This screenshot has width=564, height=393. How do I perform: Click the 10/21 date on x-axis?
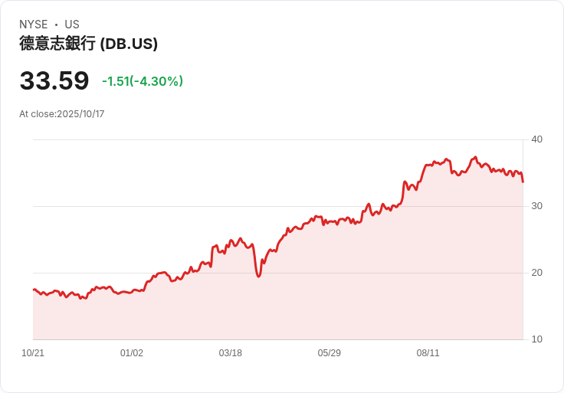tap(33, 353)
